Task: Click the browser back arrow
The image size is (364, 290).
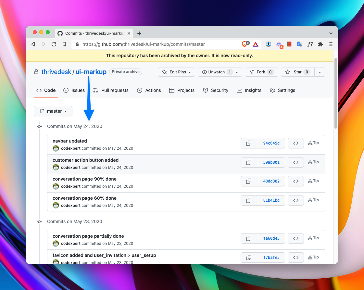Action: click(x=33, y=44)
